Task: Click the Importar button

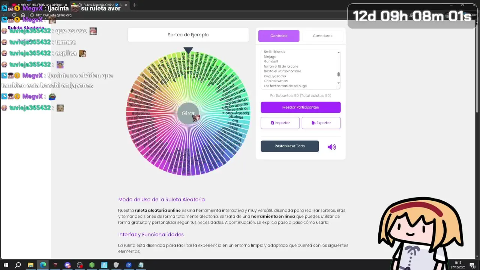Action: 280,123
